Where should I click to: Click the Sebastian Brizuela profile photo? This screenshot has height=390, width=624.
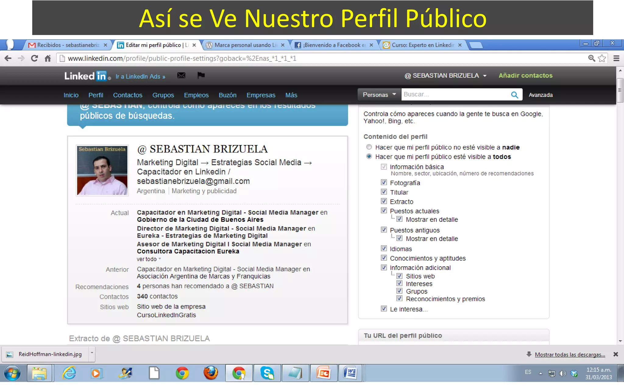click(102, 170)
